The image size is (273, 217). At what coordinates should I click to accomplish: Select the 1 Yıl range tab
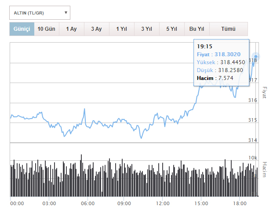[x=122, y=29]
